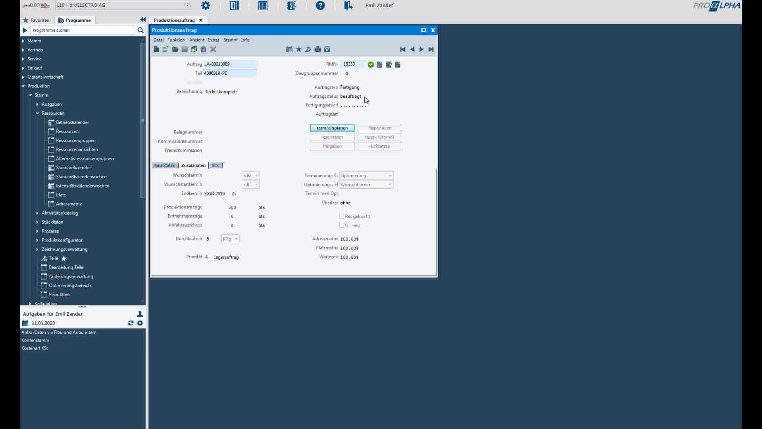
Task: Jump to the last record
Action: 431,49
